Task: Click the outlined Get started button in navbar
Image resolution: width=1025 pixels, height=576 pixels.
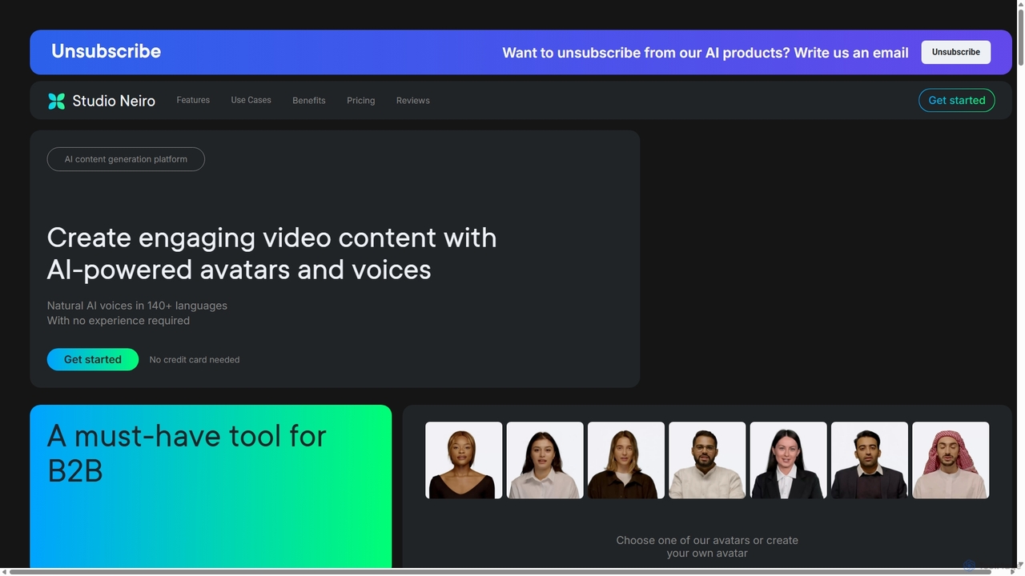Action: 957,100
